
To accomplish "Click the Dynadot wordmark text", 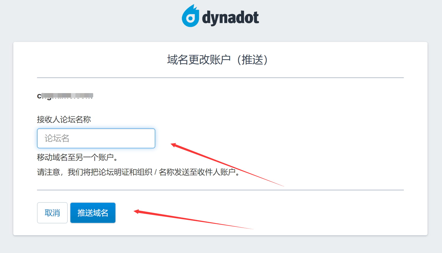I will (230, 17).
